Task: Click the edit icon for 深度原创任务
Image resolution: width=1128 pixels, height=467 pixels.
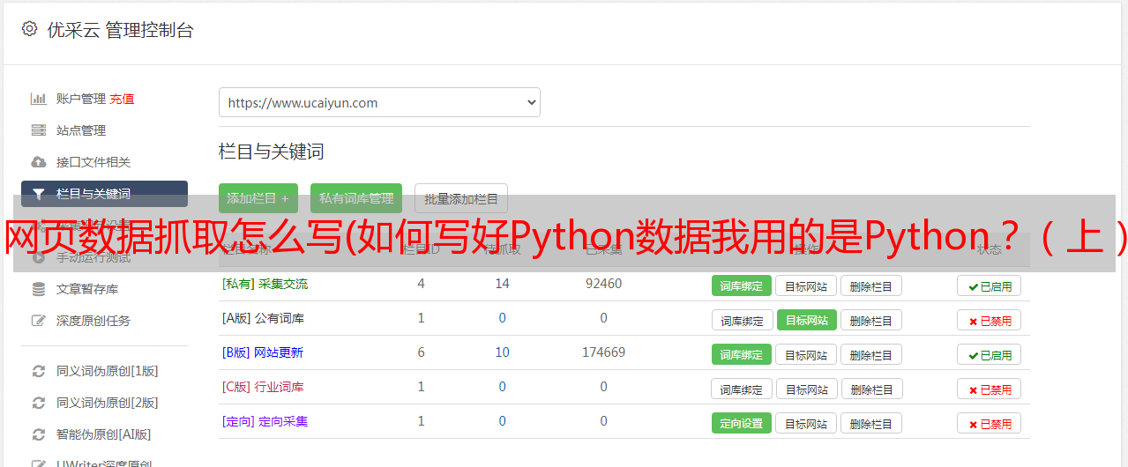Action: coord(39,321)
